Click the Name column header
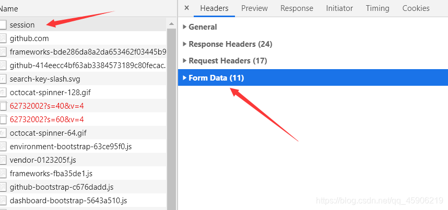This screenshot has width=448, height=210. pos(89,8)
